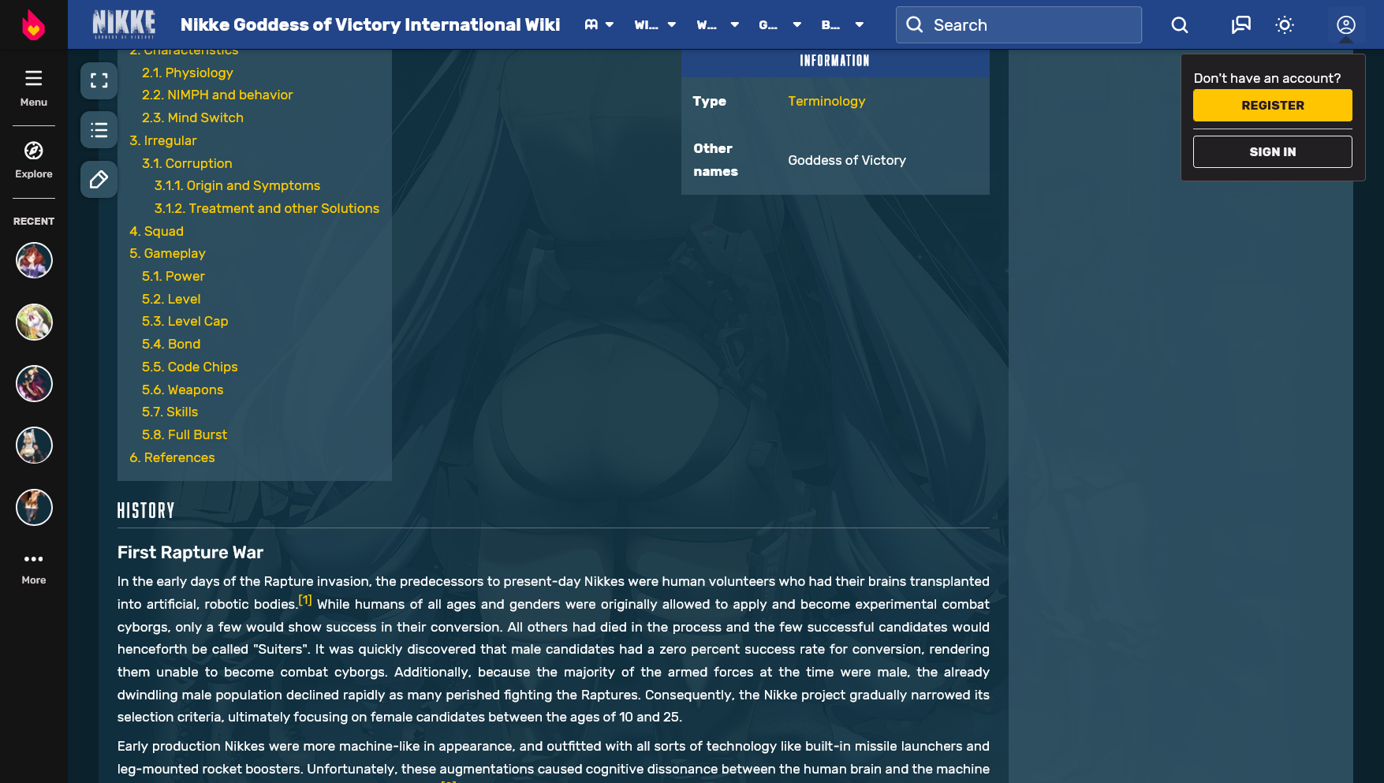1384x783 pixels.
Task: Jump to 5.3. Level Cap section
Action: (185, 321)
